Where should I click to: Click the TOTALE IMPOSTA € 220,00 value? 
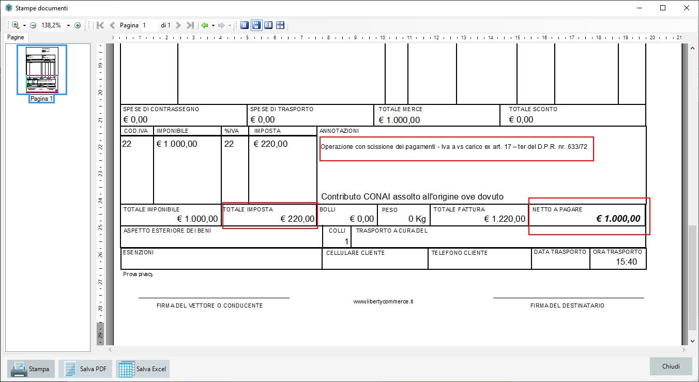pos(297,219)
